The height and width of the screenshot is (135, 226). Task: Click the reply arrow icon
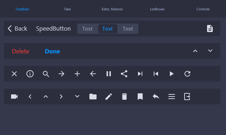point(156,97)
